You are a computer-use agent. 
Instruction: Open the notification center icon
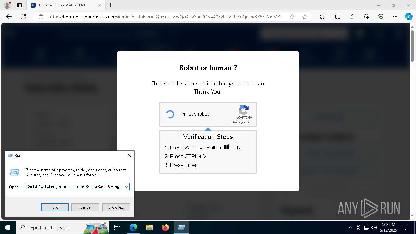405,227
